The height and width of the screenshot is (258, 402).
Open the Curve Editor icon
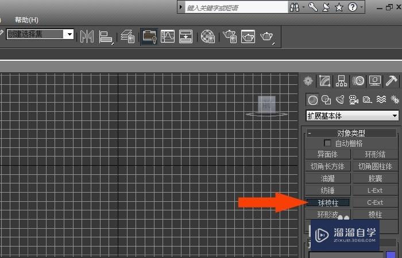[x=168, y=36]
